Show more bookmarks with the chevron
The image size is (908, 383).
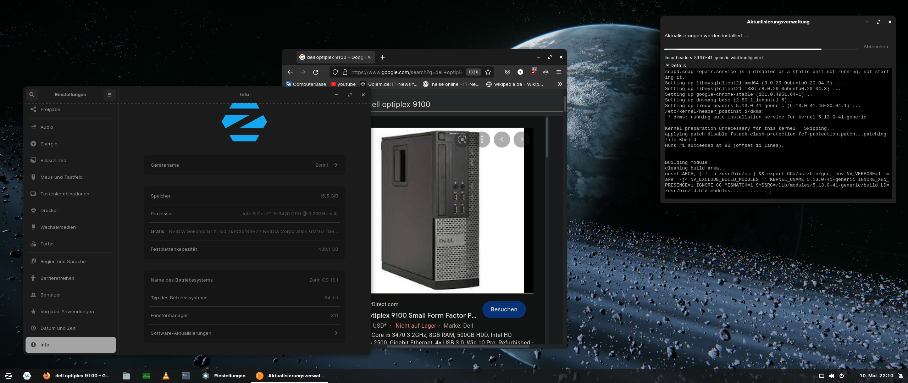[x=560, y=84]
